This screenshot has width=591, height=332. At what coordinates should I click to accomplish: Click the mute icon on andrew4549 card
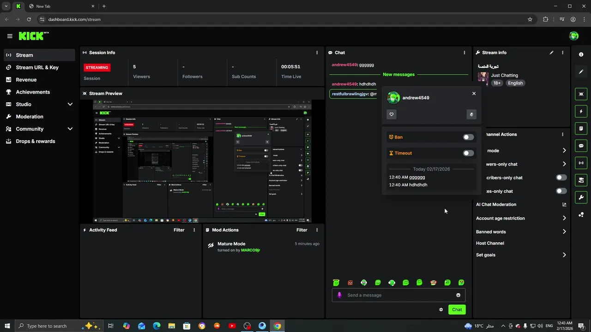(x=471, y=114)
